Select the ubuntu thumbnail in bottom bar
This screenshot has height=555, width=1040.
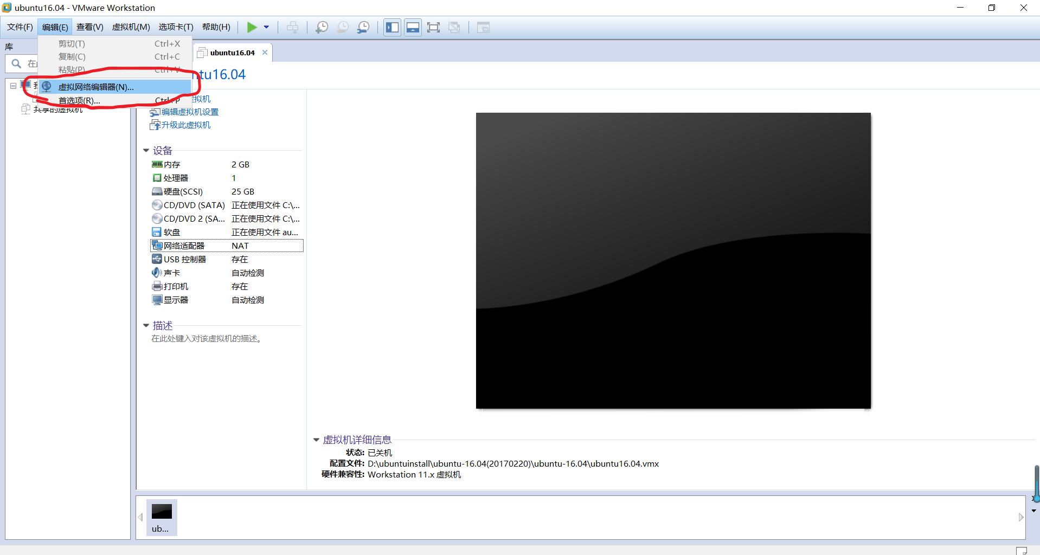click(162, 518)
